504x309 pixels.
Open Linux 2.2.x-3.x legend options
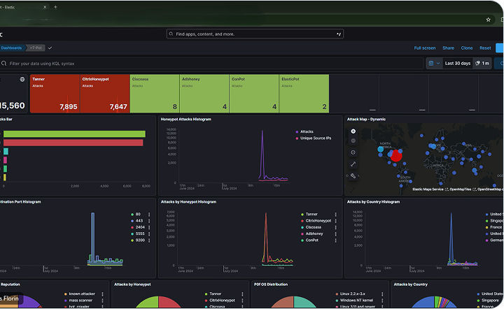pyautogui.click(x=382, y=294)
